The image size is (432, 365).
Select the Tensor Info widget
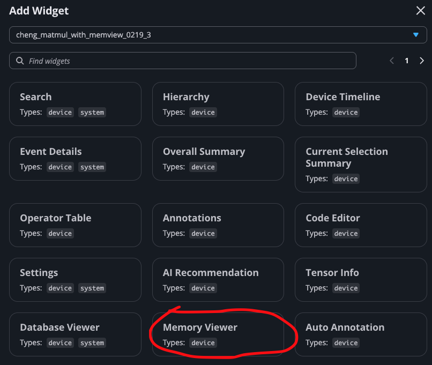point(361,280)
